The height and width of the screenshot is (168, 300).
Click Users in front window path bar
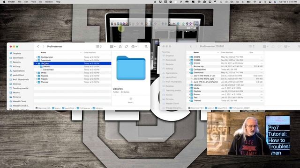coord(56,108)
